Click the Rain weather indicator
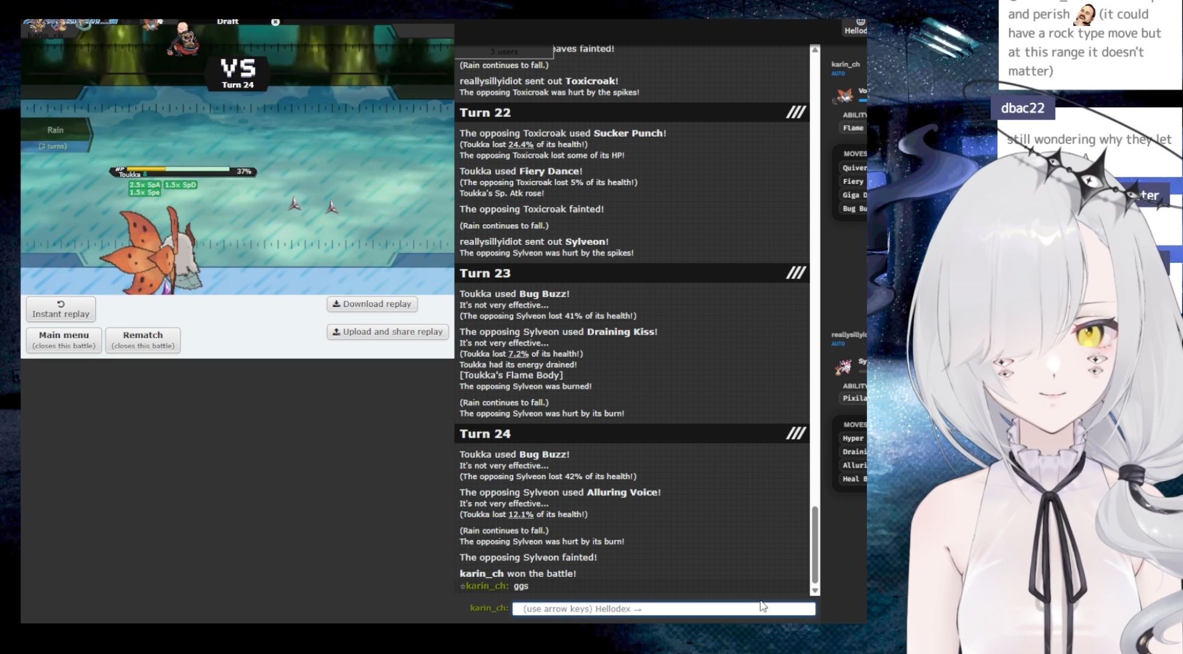The height and width of the screenshot is (654, 1183). coord(55,130)
